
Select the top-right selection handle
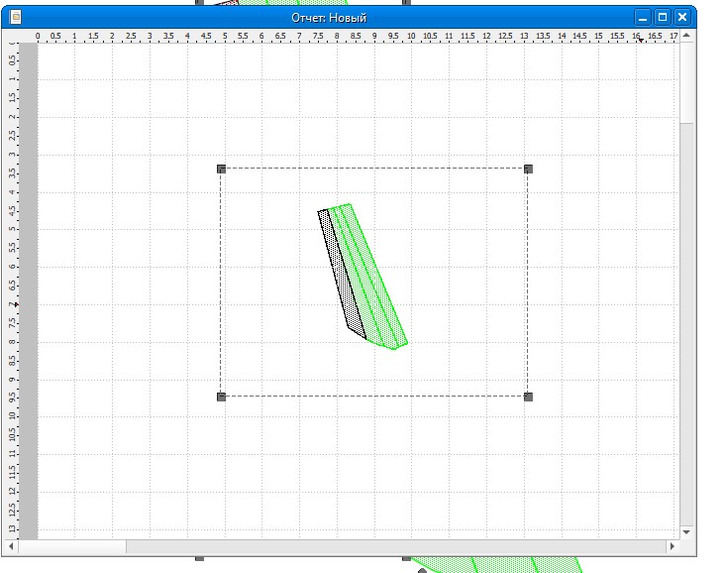coord(528,169)
